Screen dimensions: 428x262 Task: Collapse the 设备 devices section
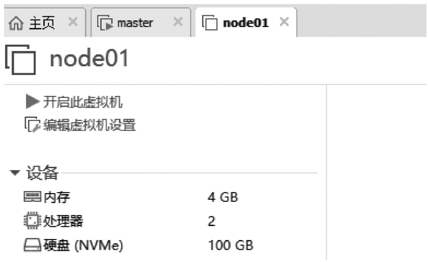click(x=14, y=174)
